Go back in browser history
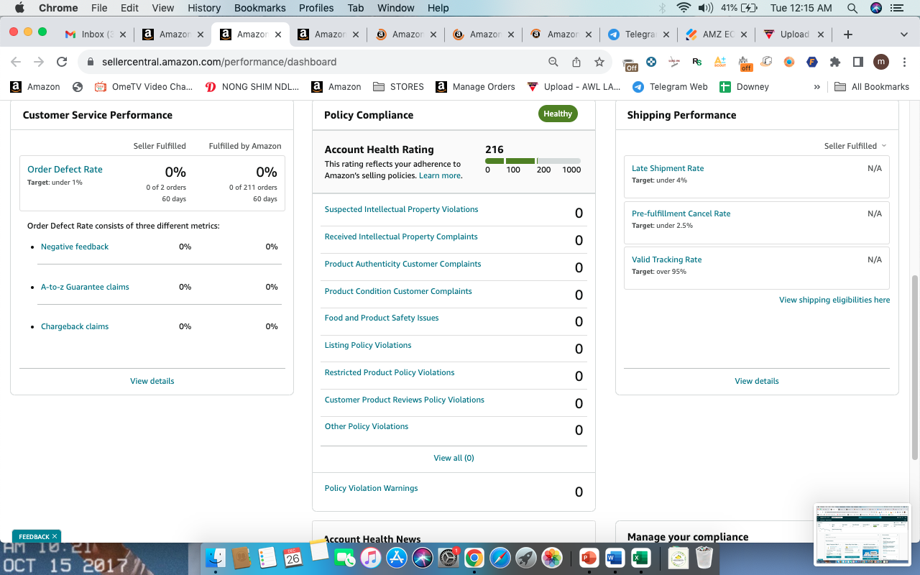 [x=16, y=62]
